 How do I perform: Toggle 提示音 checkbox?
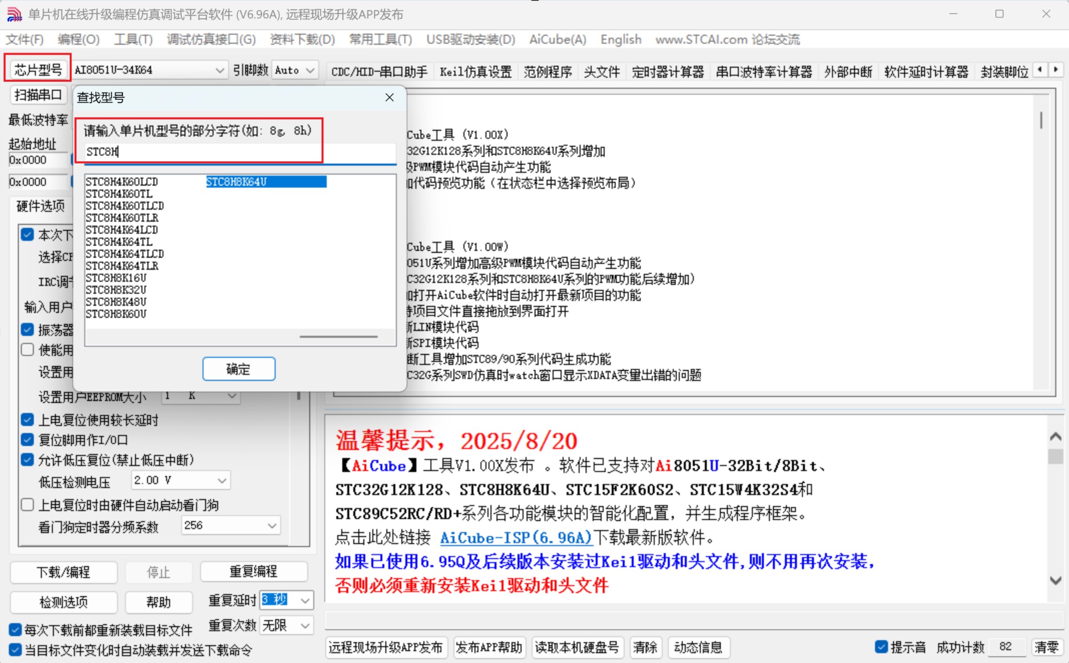(x=881, y=647)
